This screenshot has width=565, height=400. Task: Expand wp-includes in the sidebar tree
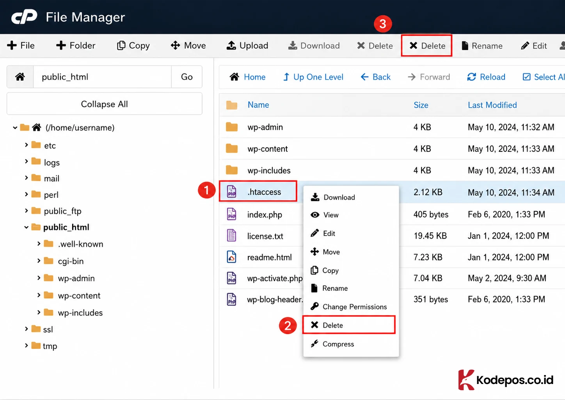39,312
